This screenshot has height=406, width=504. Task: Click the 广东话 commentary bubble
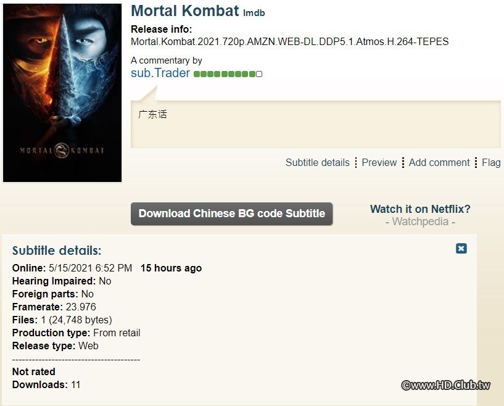(x=152, y=114)
